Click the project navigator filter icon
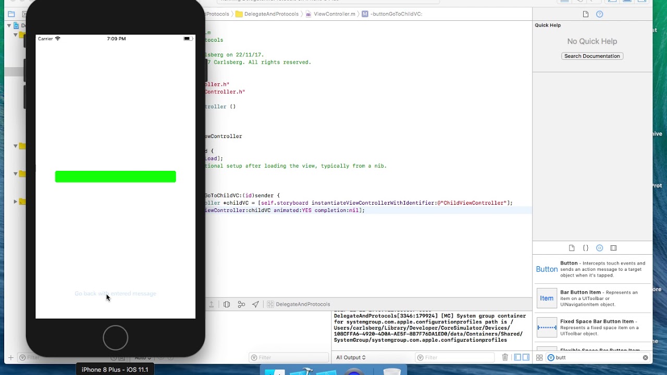This screenshot has width=667, height=375. 22,357
